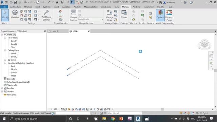The image size is (217, 122).
Task: Click the Visual Style icon in view control bar
Action: [x=65, y=109]
